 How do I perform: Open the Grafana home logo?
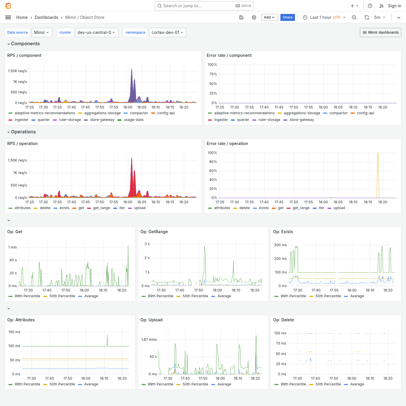(8, 6)
